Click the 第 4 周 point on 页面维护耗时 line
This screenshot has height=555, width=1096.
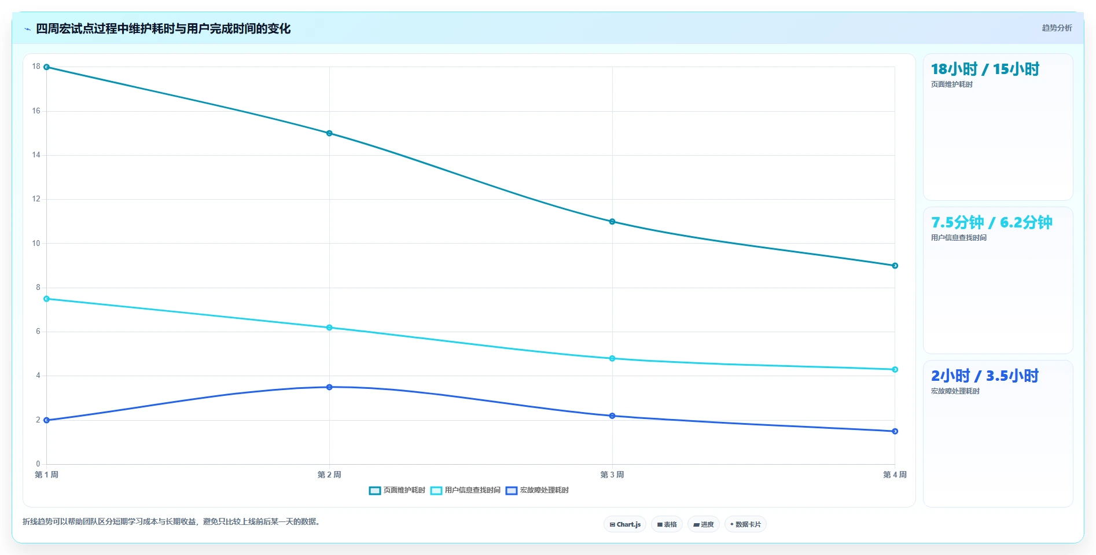[x=895, y=266]
